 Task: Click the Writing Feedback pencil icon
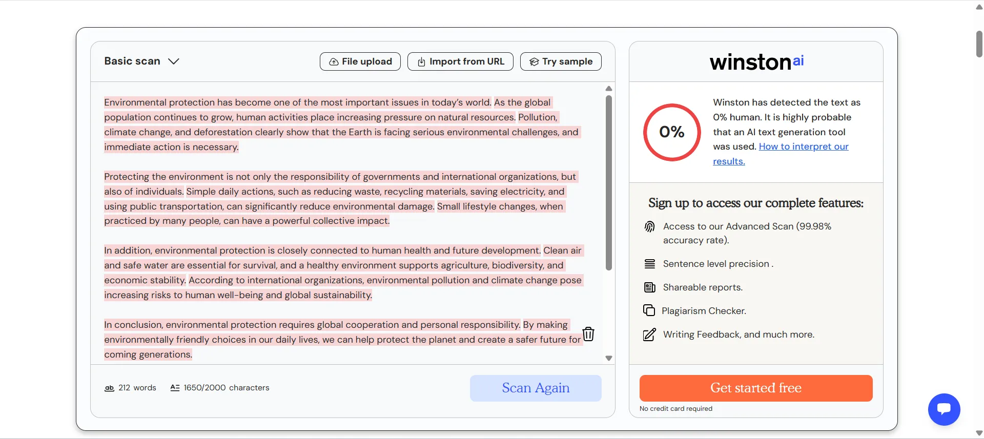point(649,335)
